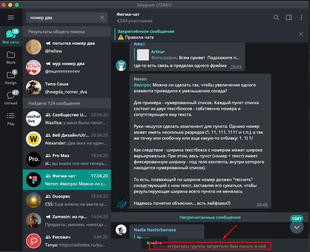Open the Unread folder
Viewport: 310px width, 252px height.
[11, 98]
